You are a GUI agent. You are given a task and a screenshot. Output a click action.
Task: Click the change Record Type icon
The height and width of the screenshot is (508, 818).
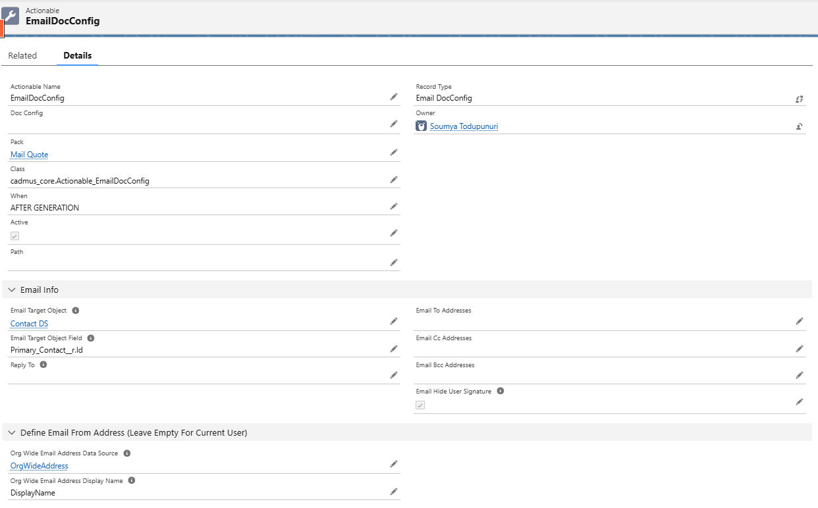click(x=800, y=99)
